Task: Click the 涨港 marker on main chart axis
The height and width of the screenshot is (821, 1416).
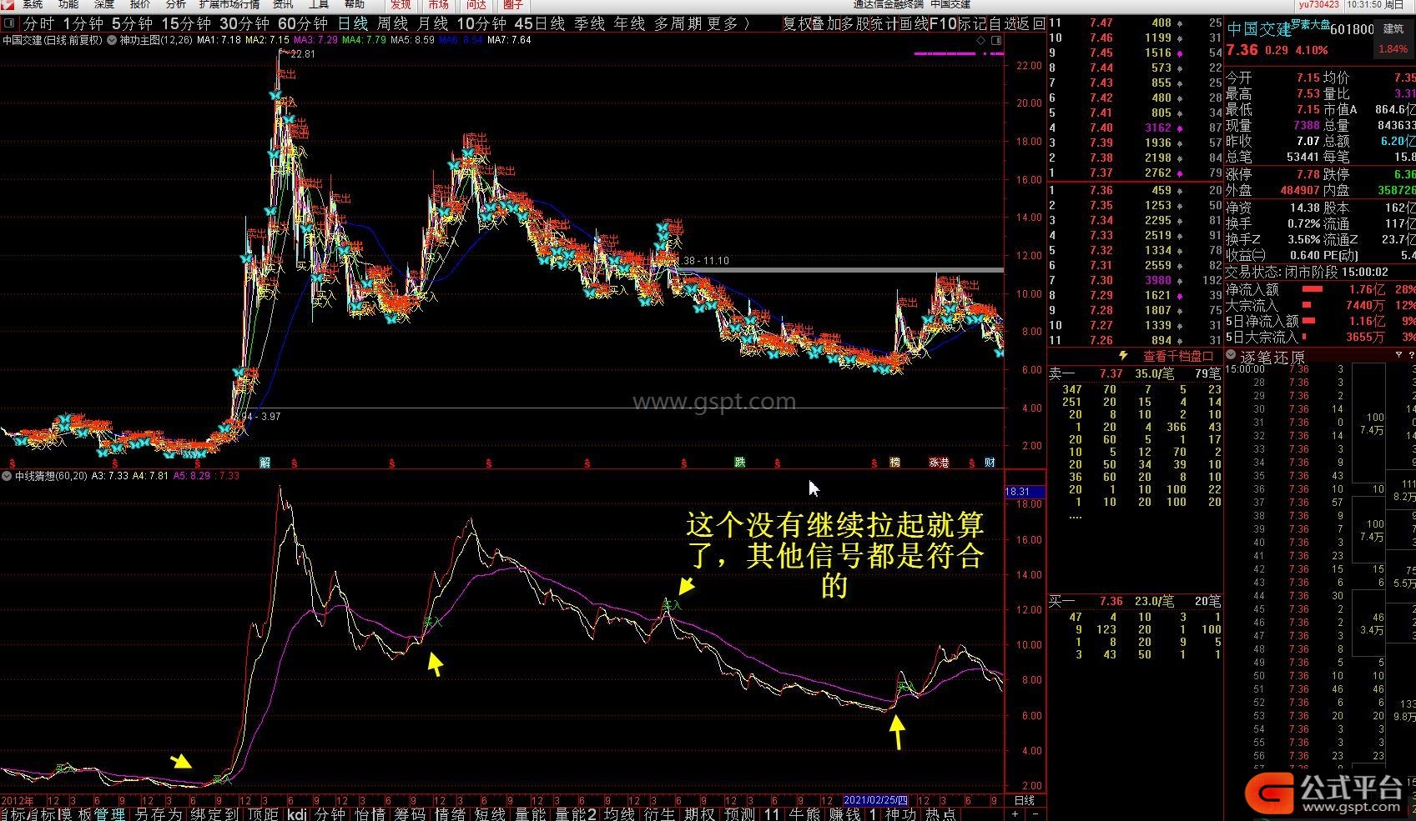Action: [x=939, y=463]
